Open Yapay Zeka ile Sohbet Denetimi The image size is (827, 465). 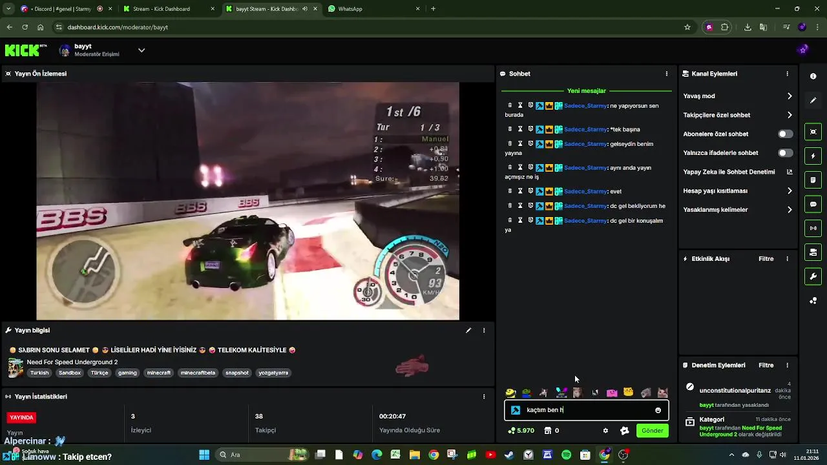(738, 172)
